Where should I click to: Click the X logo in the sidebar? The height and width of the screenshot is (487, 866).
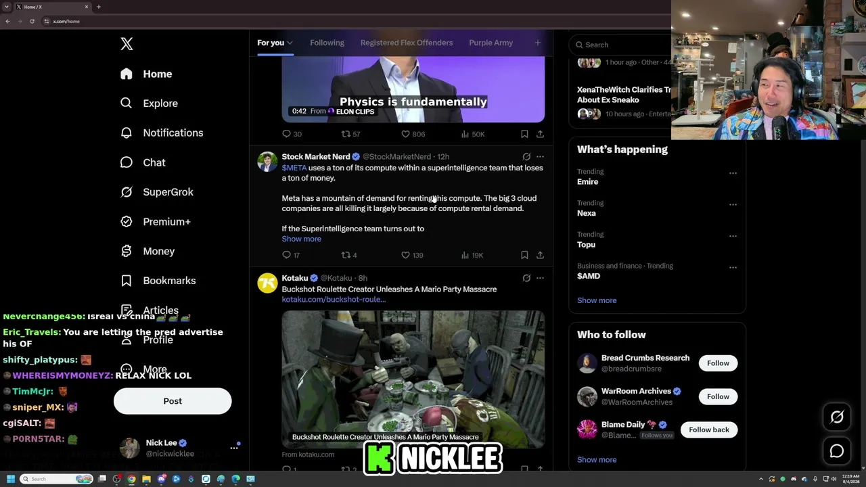click(127, 44)
